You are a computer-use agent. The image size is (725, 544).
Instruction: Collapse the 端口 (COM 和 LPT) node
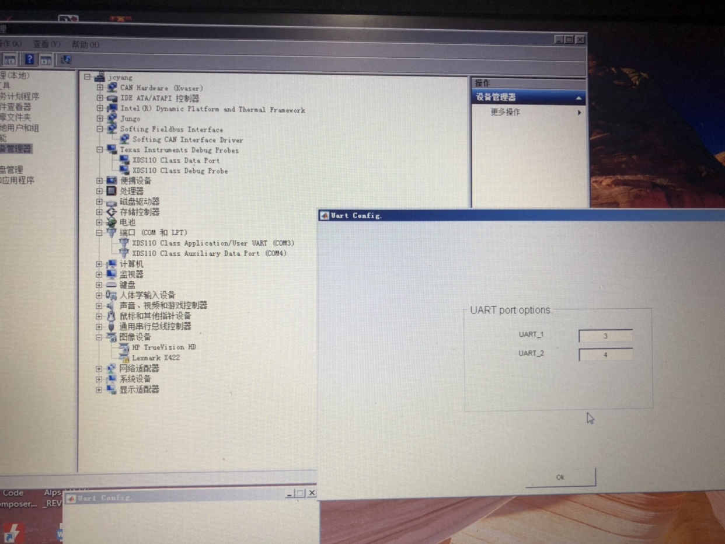100,232
